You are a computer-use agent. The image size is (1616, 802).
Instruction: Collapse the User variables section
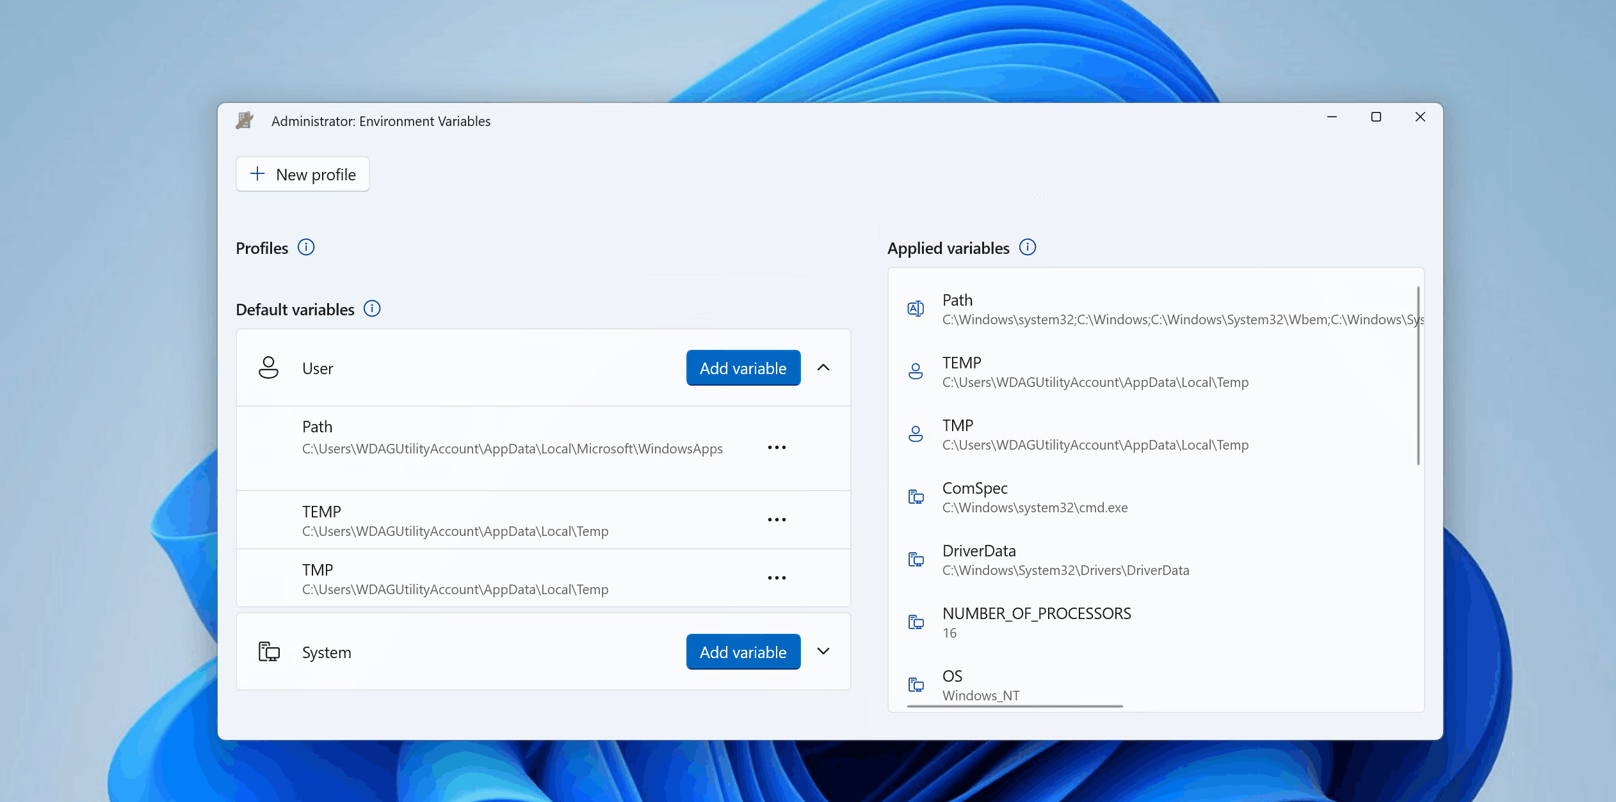pos(825,368)
